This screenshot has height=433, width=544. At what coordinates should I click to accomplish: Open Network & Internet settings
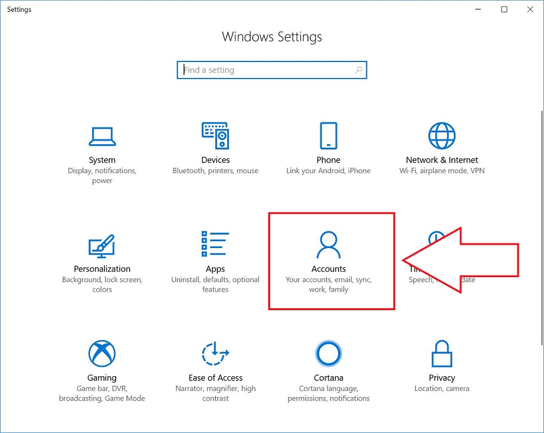click(x=441, y=148)
